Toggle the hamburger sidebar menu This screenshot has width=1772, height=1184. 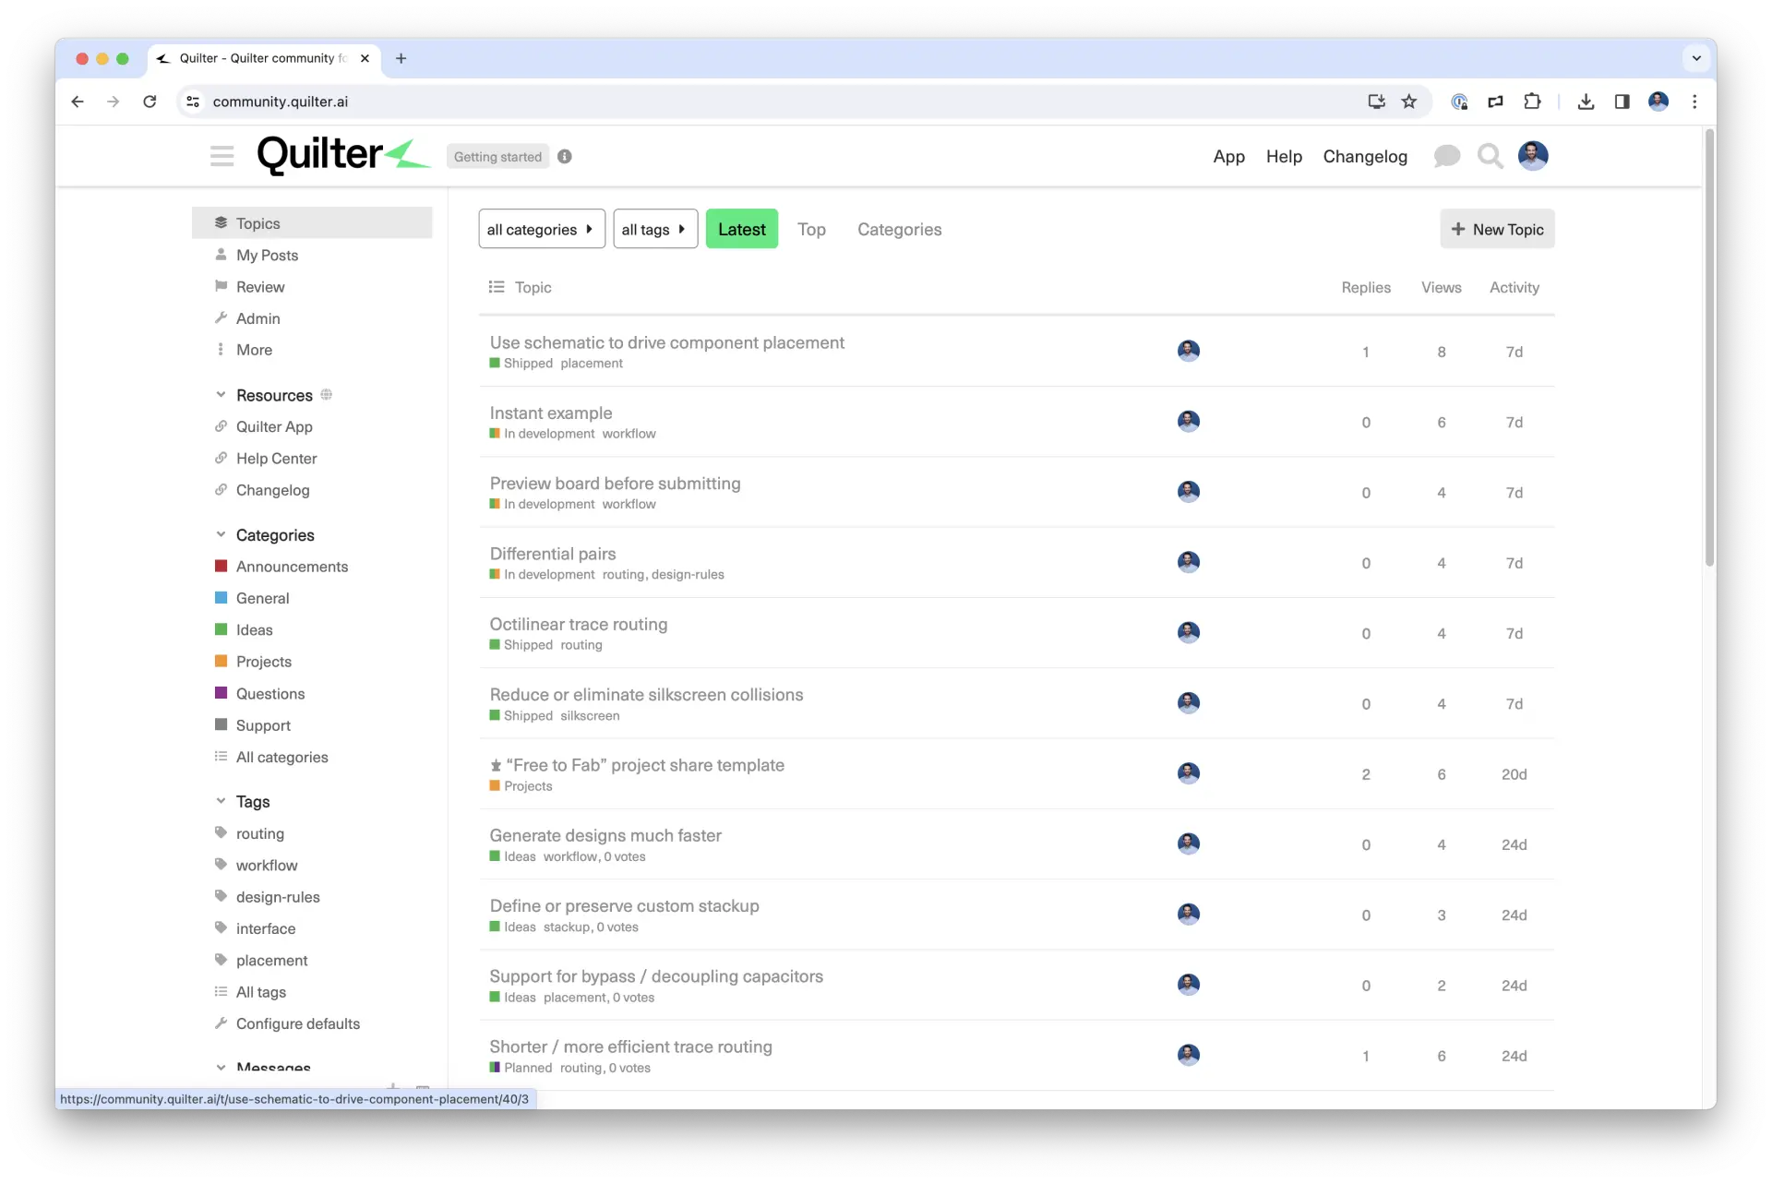coord(221,156)
